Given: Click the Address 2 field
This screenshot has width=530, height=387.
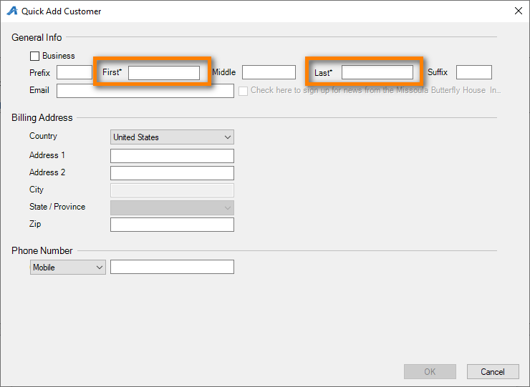Looking at the screenshot, I should tap(172, 173).
